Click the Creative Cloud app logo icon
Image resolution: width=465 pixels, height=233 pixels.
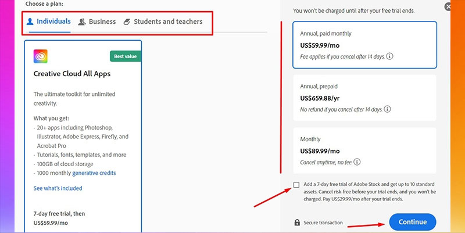click(41, 56)
